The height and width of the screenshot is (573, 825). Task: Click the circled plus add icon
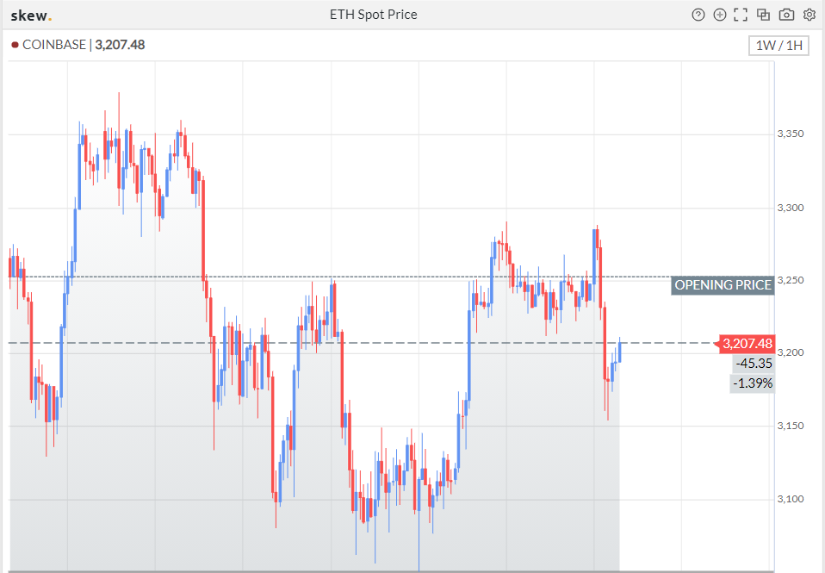pos(720,15)
